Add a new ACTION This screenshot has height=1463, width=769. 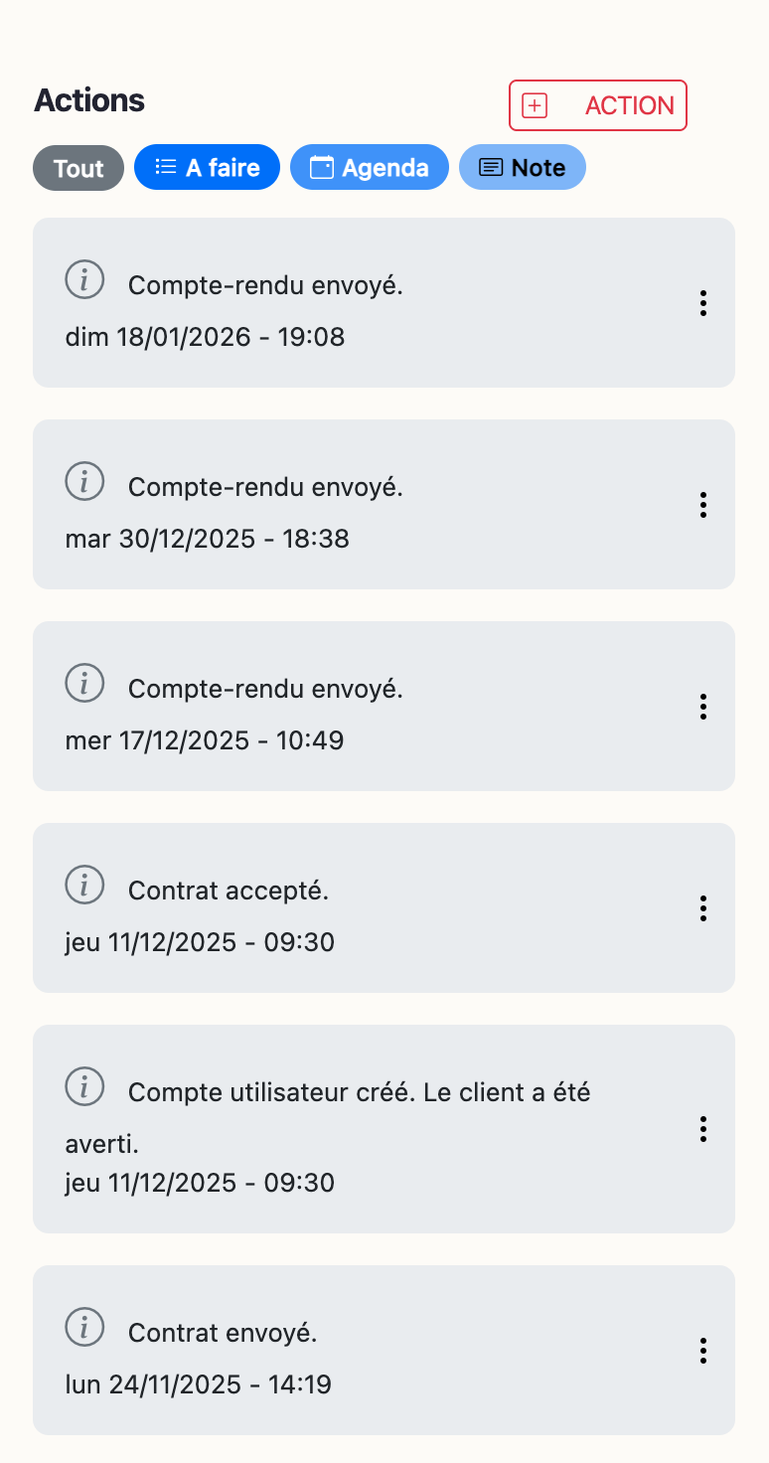point(598,105)
